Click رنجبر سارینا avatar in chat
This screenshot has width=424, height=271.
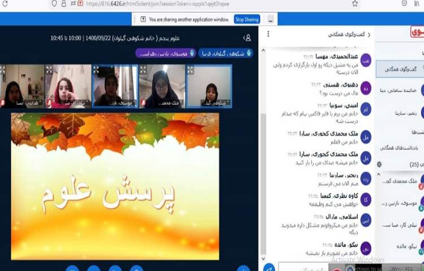click(366, 179)
